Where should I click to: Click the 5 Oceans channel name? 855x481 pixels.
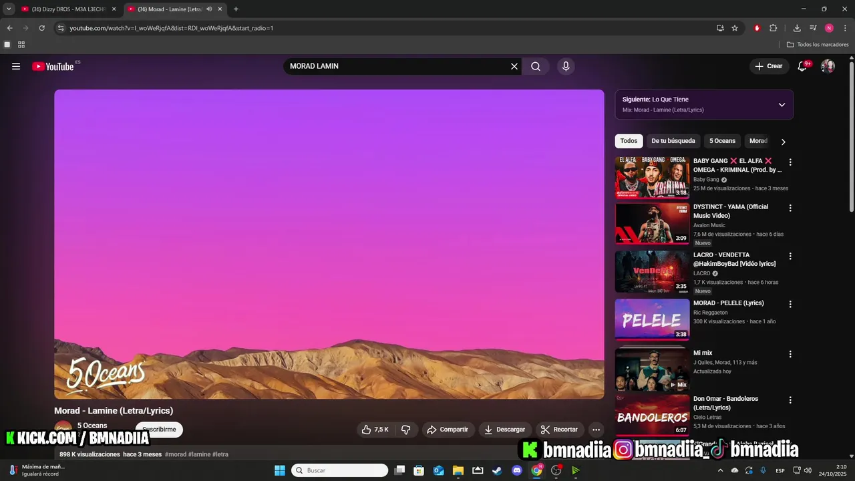[x=92, y=426]
